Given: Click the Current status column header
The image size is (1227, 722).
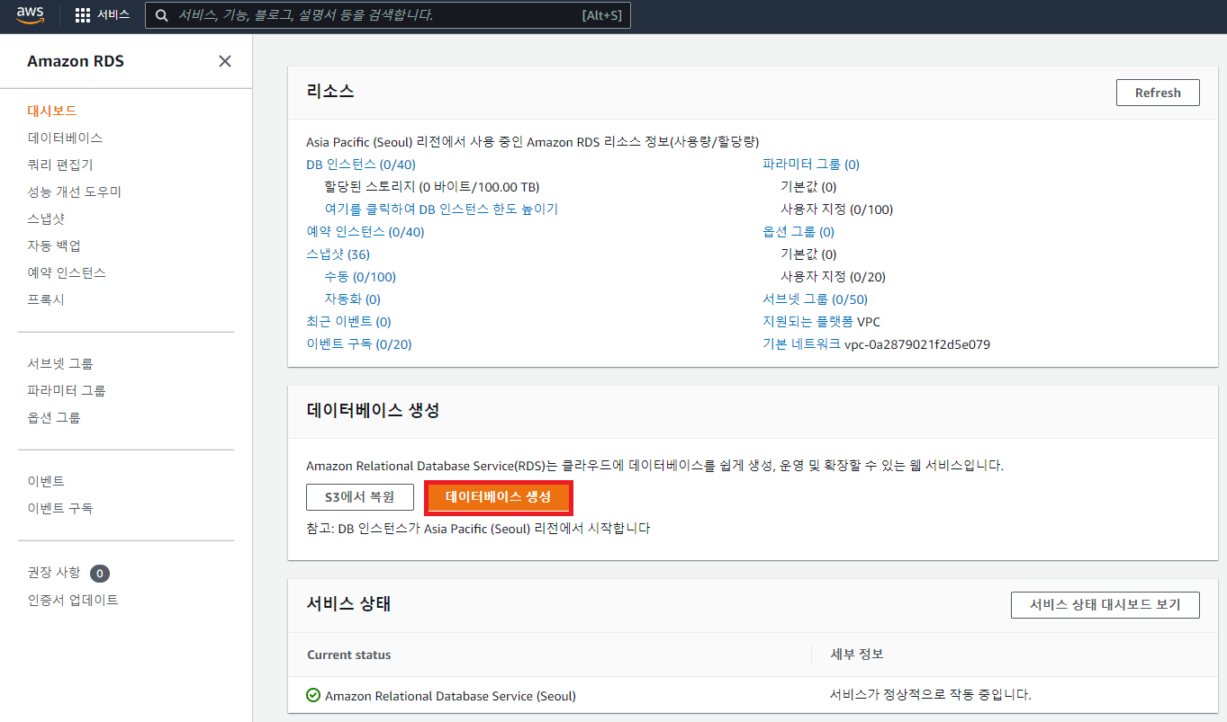Looking at the screenshot, I should (349, 655).
